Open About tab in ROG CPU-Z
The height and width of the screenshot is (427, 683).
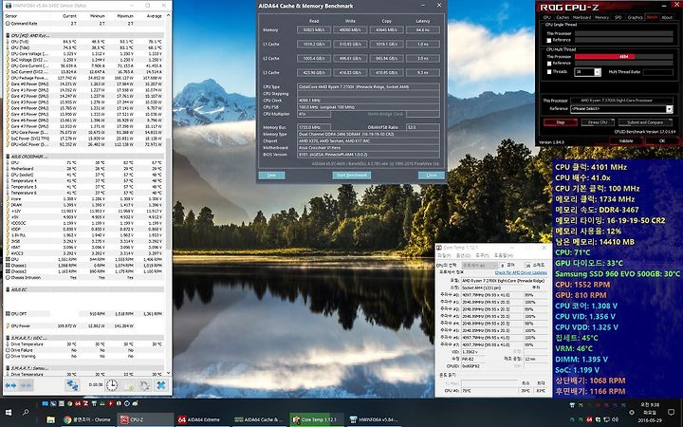pyautogui.click(x=667, y=17)
